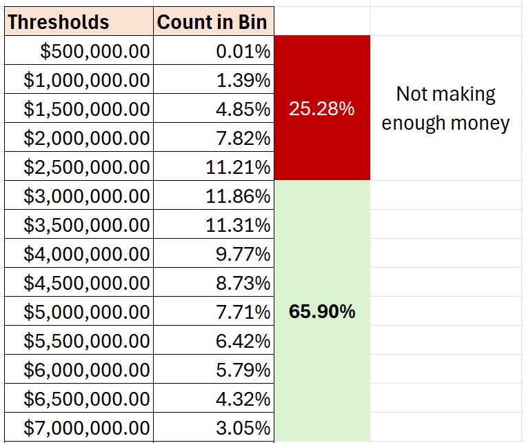Select the 7.71% count cell
This screenshot has width=524, height=443.
tap(214, 312)
